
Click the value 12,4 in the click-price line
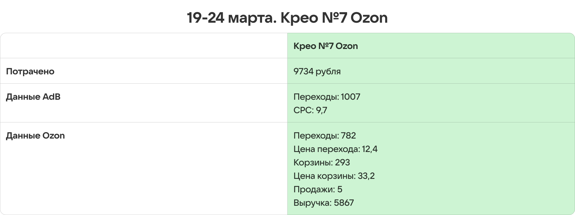[370, 149]
